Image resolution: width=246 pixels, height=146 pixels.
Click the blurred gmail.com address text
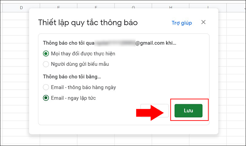pos(132,43)
